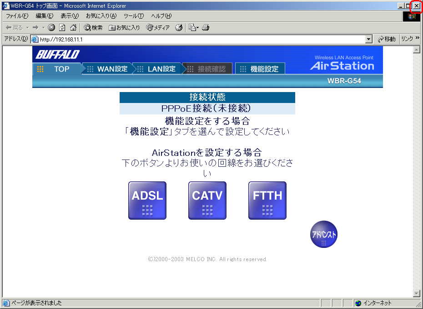Stop page loading with the Stop icon

click(x=51, y=27)
